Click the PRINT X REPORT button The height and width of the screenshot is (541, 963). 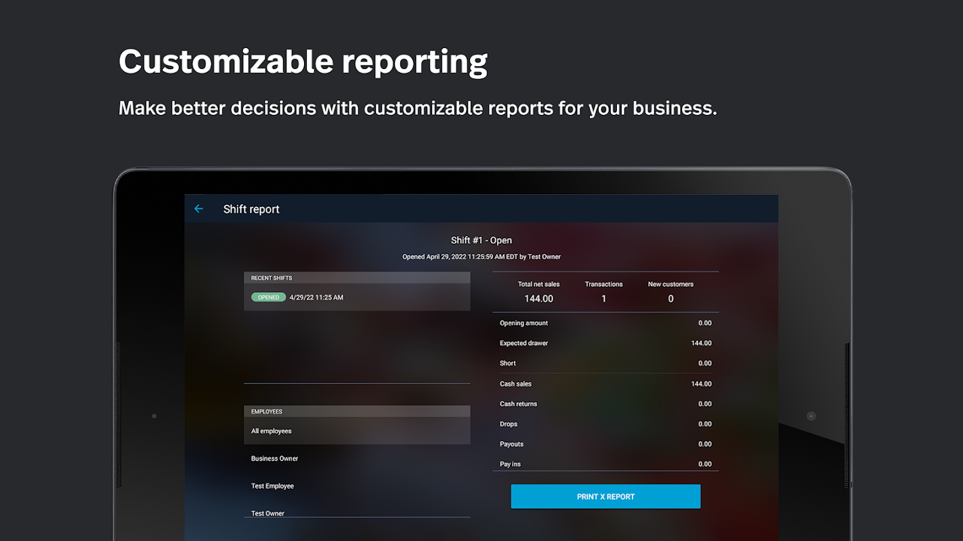(605, 496)
